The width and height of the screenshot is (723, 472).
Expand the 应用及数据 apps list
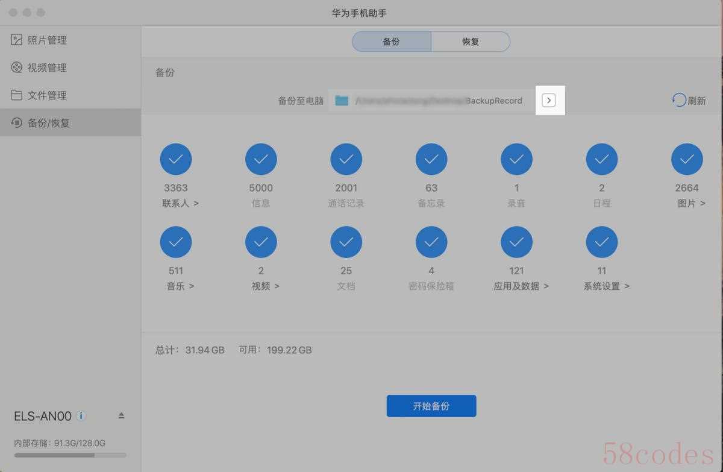[x=521, y=286]
